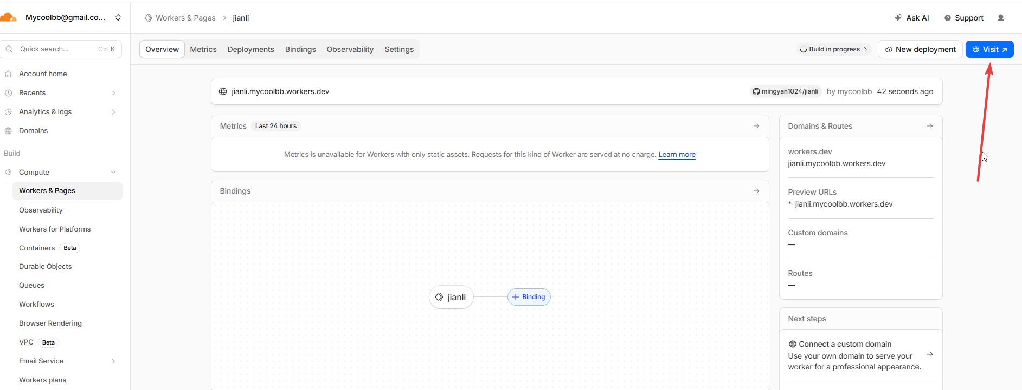Open Domains & Routes arrow icon

coord(930,126)
